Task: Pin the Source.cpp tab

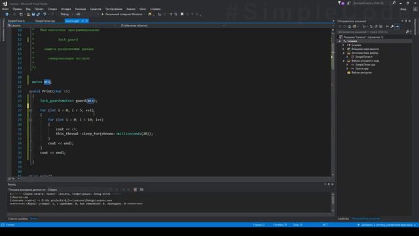Action: [x=82, y=21]
